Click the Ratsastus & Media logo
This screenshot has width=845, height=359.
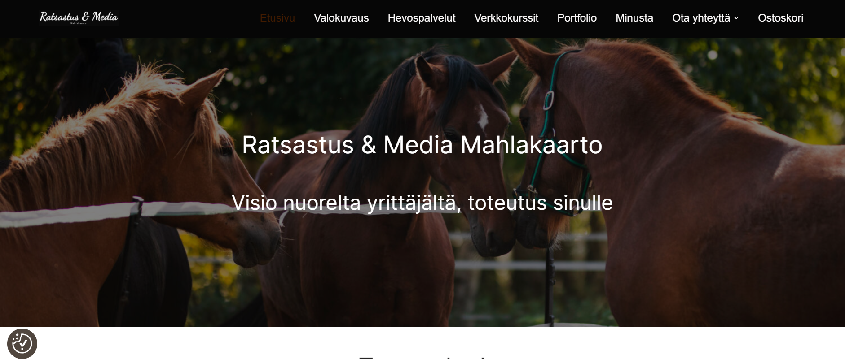click(79, 17)
